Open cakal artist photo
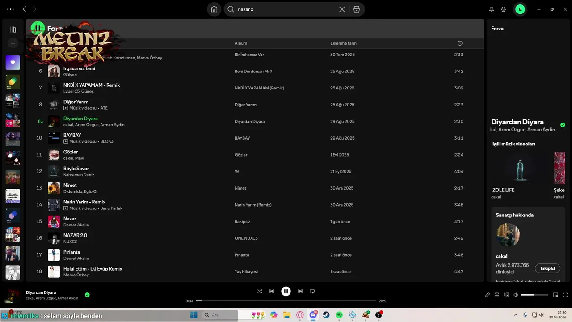Viewport: 572px width, 322px height. (508, 235)
